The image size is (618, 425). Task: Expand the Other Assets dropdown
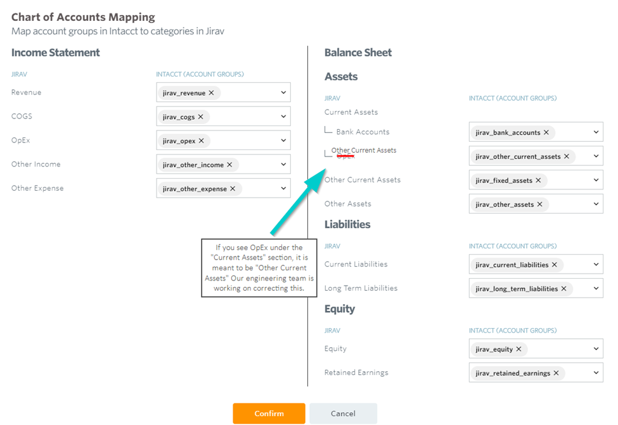pos(596,204)
